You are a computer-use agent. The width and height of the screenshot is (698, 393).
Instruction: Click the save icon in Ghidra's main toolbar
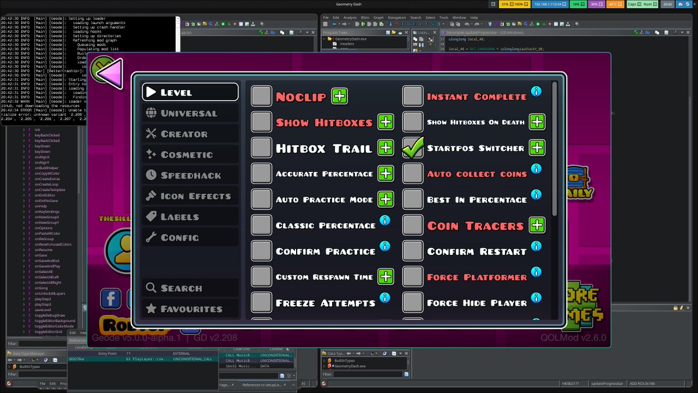tap(326, 24)
